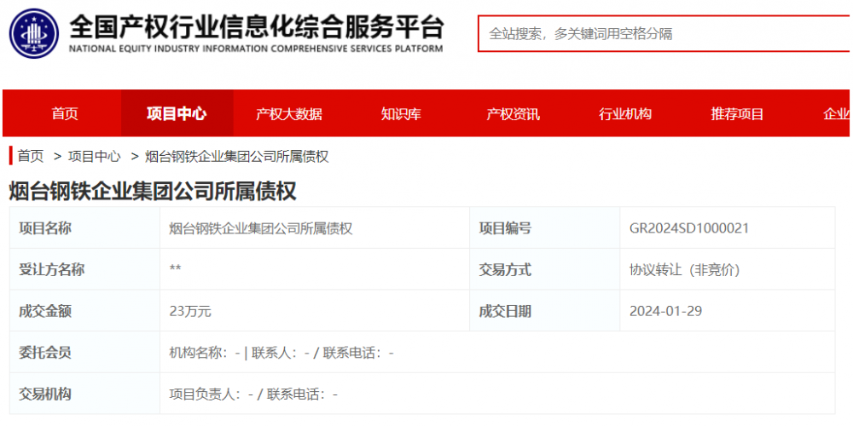Go to 首页 in the red navigation bar
This screenshot has height=426, width=853.
[x=65, y=114]
